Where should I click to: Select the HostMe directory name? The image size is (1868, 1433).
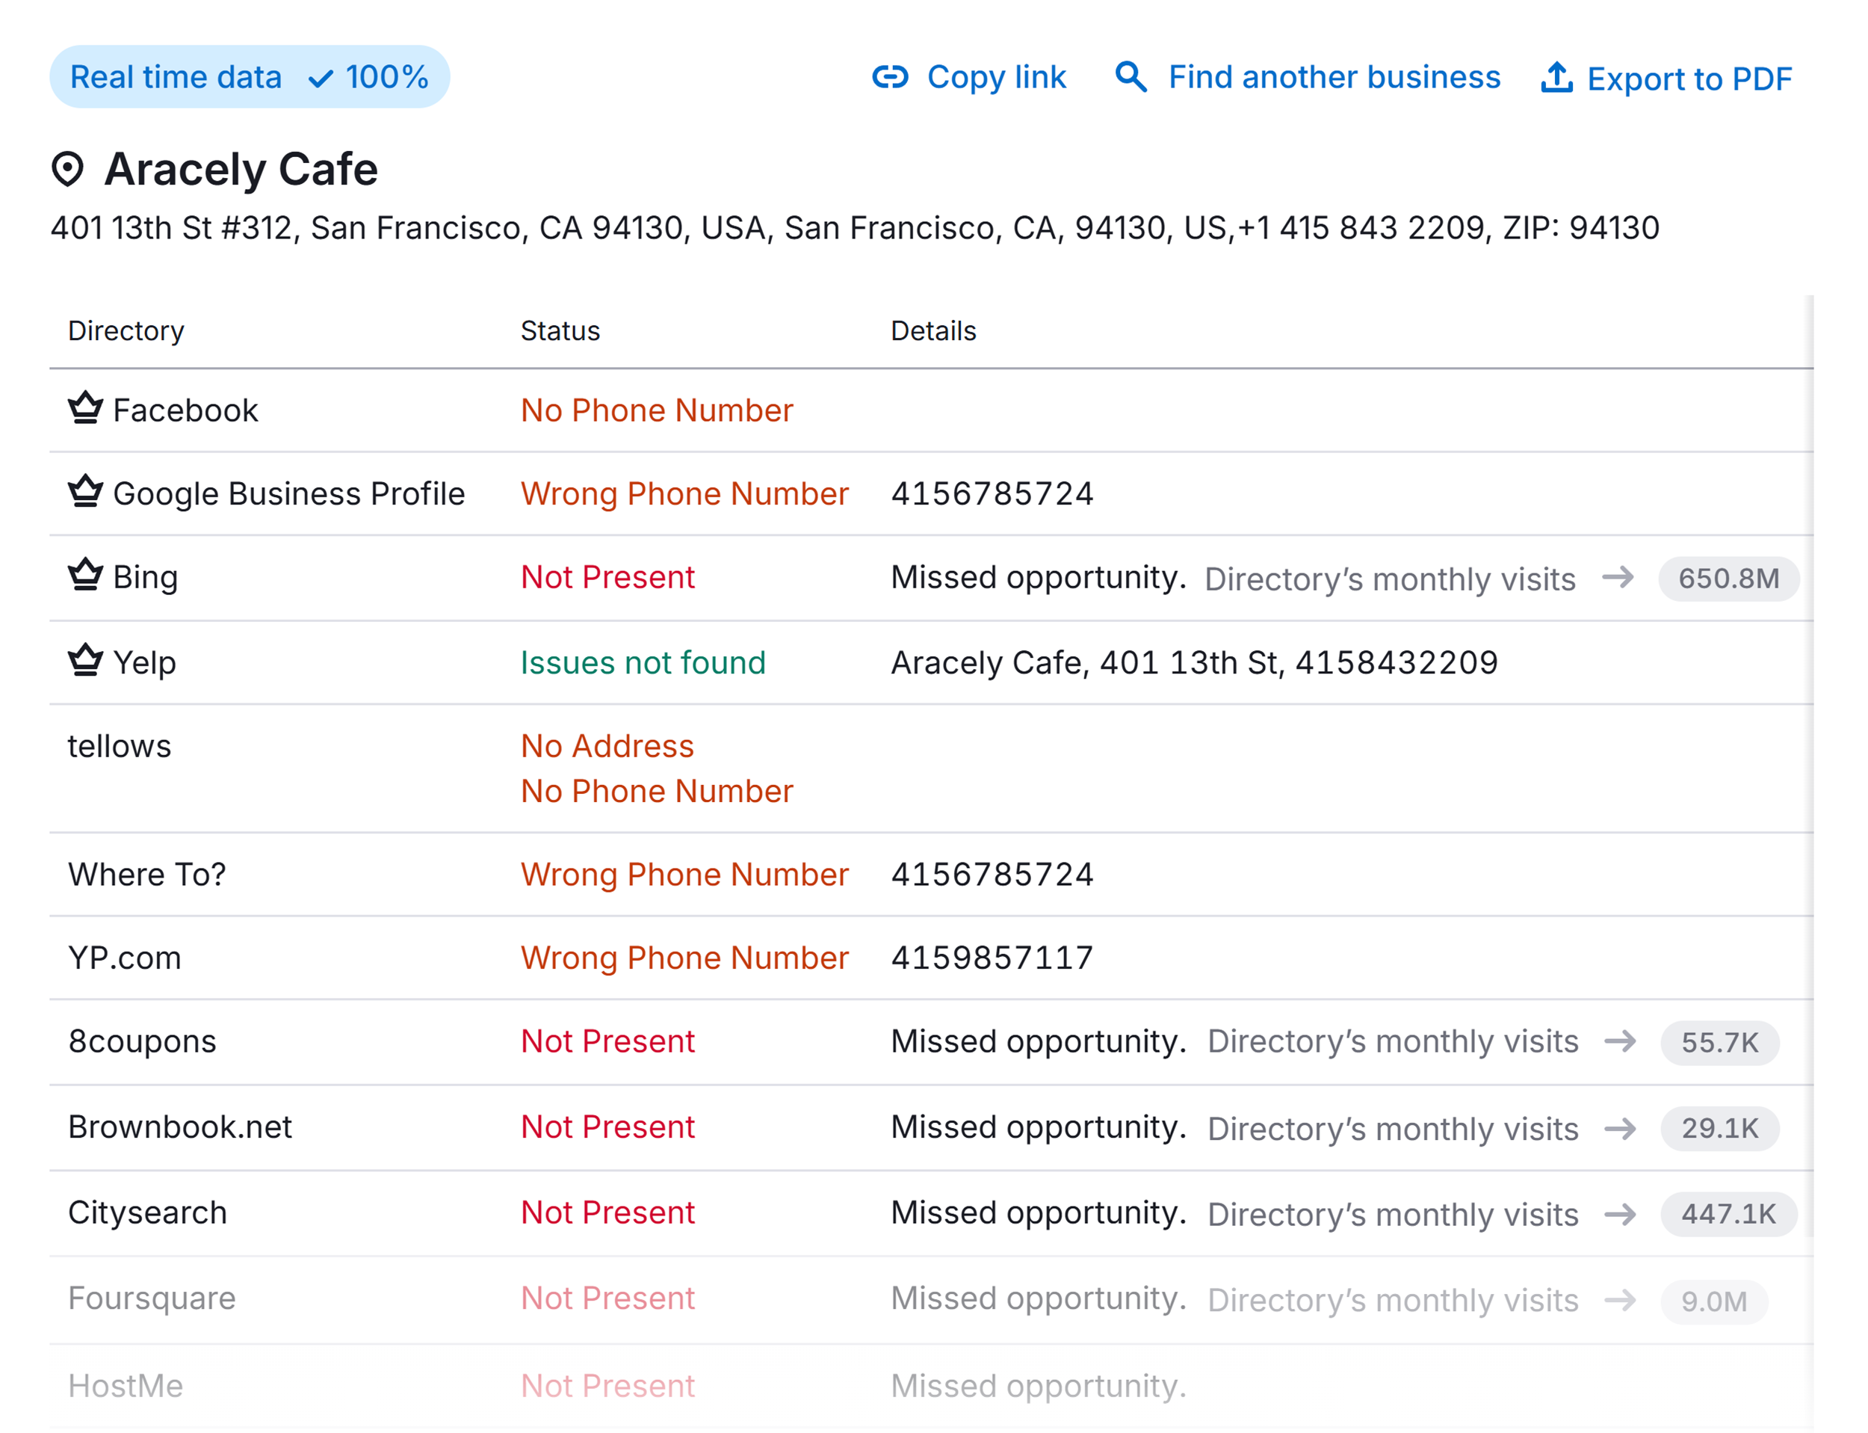pyautogui.click(x=126, y=1385)
